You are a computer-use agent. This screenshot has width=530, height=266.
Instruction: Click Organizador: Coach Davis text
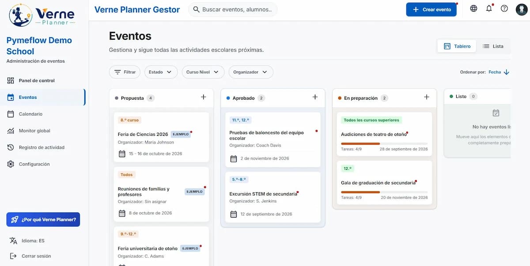[255, 145]
